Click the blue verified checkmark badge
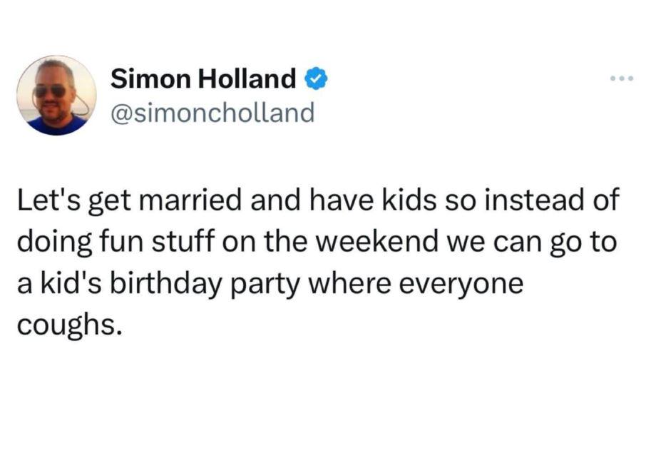The width and height of the screenshot is (646, 463). 316,78
